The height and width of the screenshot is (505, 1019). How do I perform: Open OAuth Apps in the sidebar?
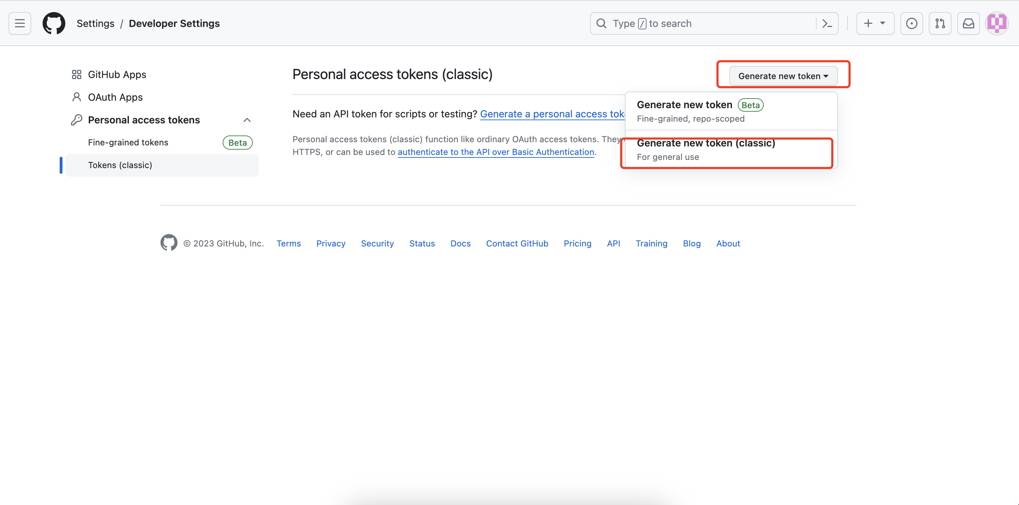115,97
